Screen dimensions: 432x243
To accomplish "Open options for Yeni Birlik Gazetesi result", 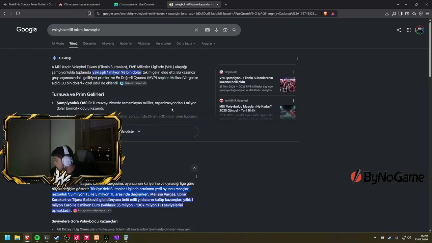I will (x=293, y=100).
